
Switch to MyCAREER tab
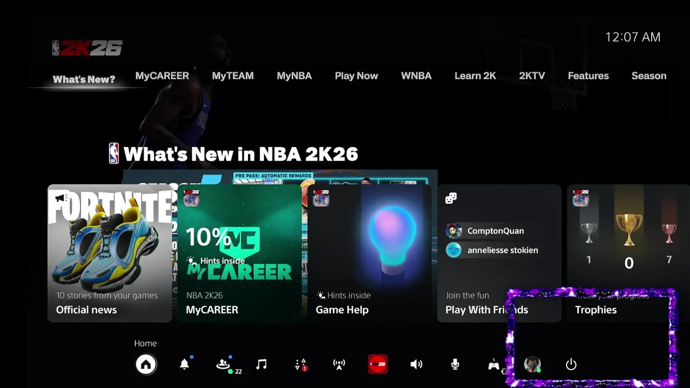tap(162, 76)
